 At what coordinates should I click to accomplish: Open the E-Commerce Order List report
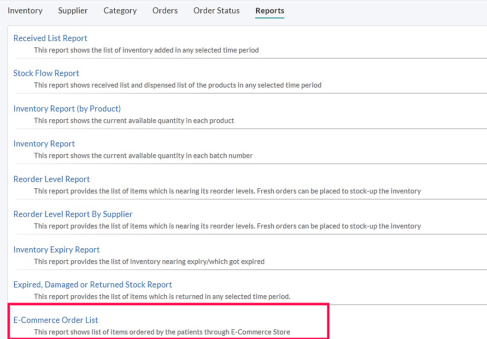coord(56,320)
